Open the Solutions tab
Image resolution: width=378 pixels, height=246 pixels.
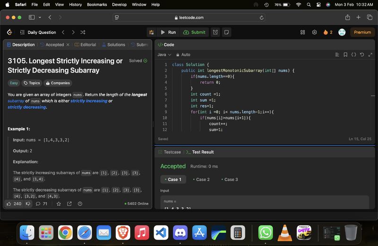point(113,44)
